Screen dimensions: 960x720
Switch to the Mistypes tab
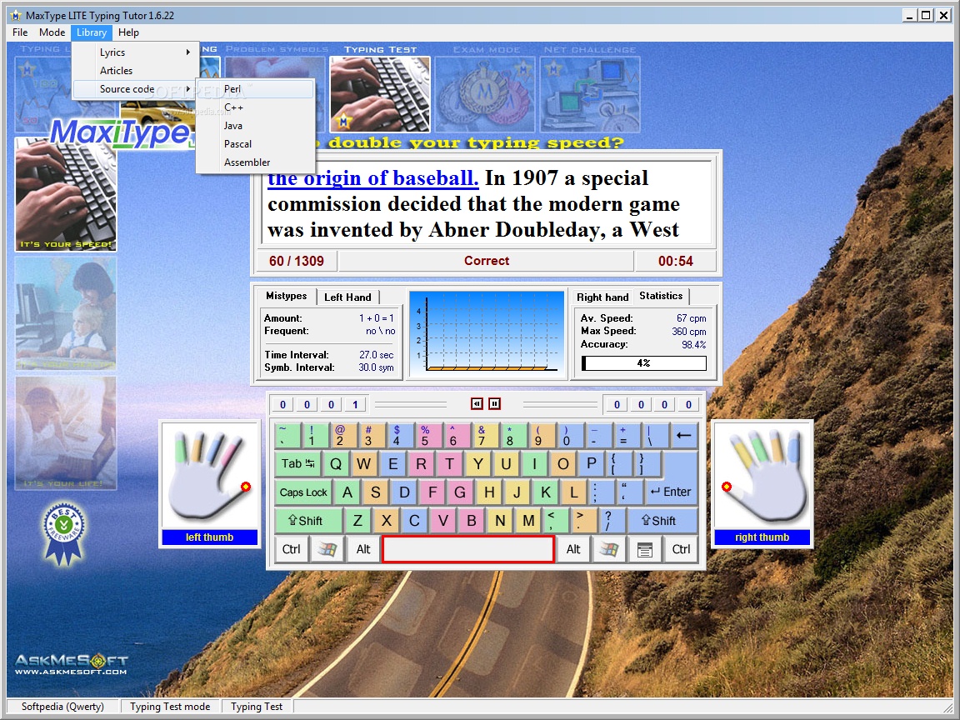(286, 297)
